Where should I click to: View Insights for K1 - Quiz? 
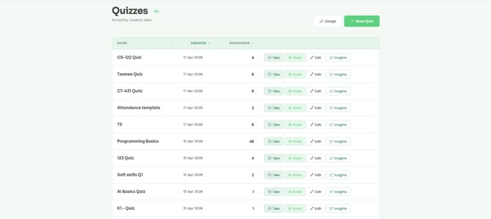click(x=338, y=209)
